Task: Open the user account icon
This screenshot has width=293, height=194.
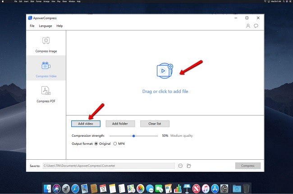Action: coord(248,26)
